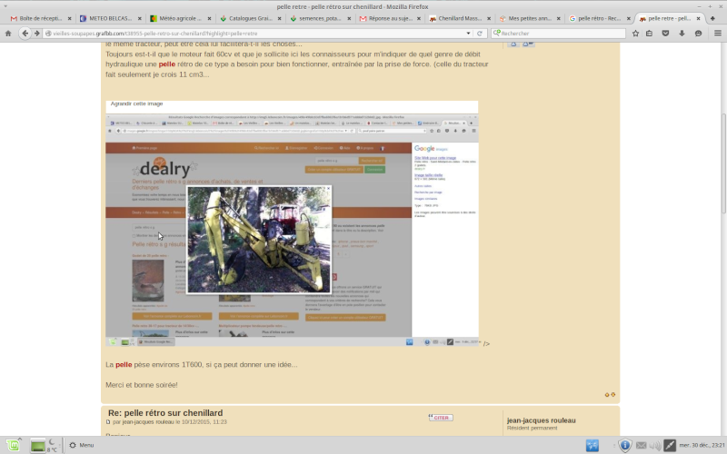
Task: List all tabs with the title-bar arrow
Action: tap(5, 6)
